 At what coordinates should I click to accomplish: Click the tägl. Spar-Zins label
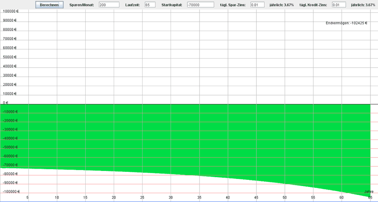click(x=233, y=5)
